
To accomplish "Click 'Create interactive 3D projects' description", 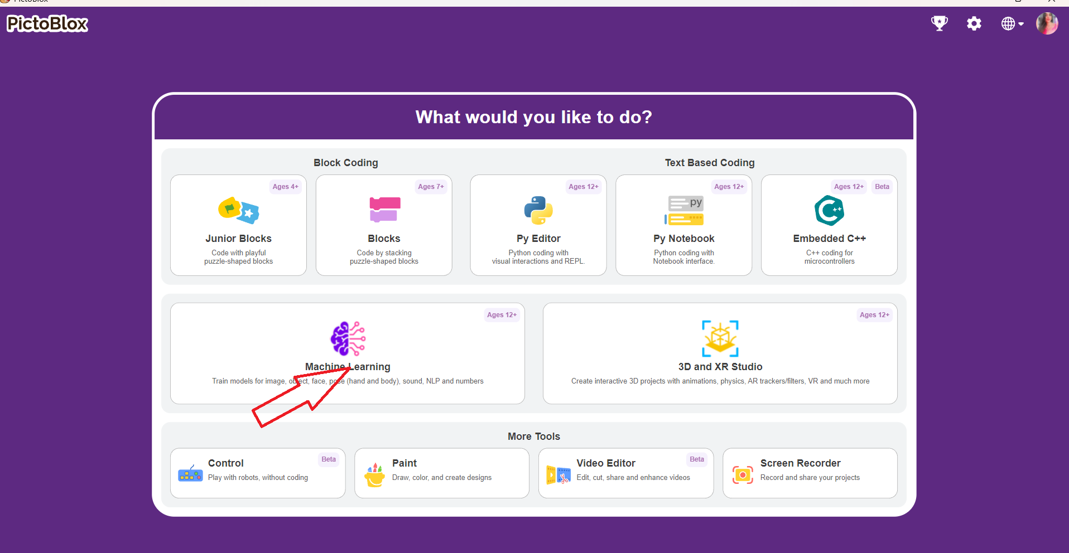I will coord(720,381).
